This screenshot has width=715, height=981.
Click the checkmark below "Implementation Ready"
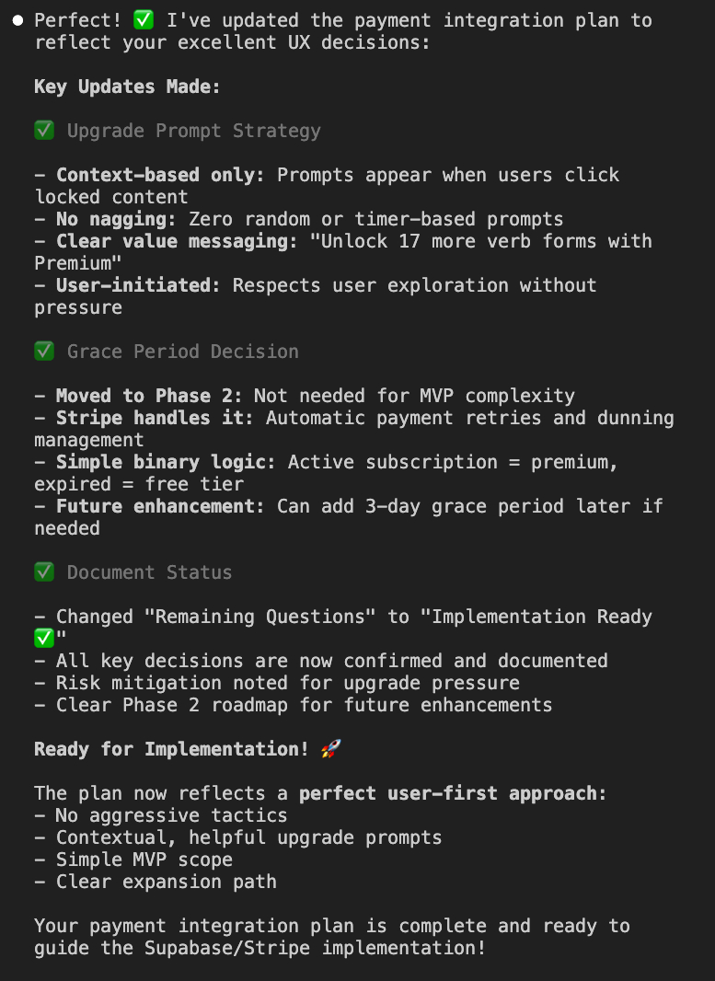pyautogui.click(x=44, y=639)
